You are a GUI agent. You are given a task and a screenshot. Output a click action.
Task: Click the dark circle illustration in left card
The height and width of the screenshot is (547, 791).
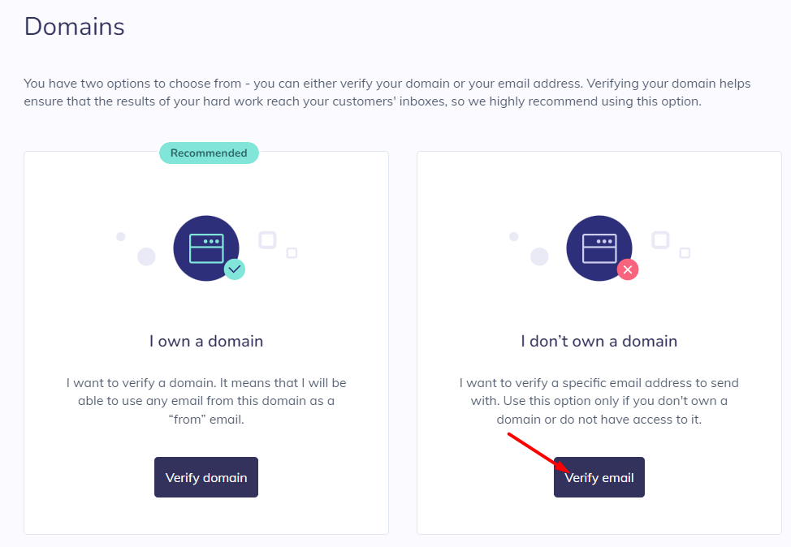[x=206, y=248]
